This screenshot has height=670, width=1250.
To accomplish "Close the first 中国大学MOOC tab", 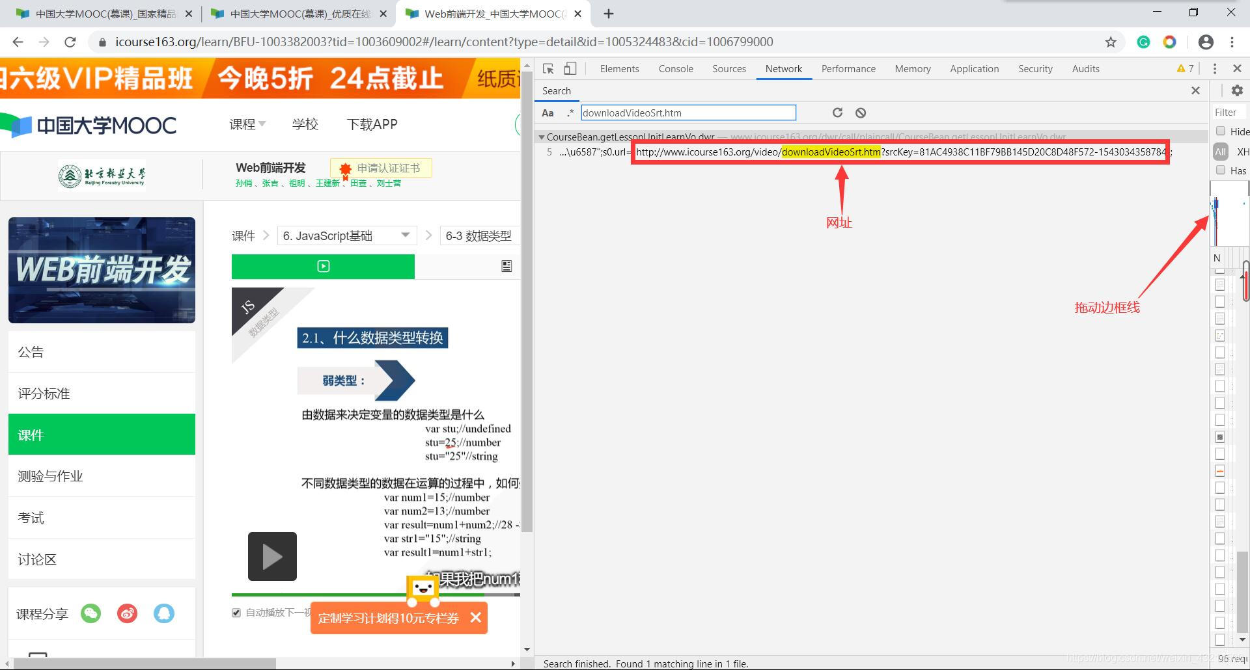I will (188, 14).
